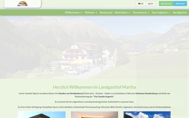Open the Top Angebote menu

click(161, 13)
